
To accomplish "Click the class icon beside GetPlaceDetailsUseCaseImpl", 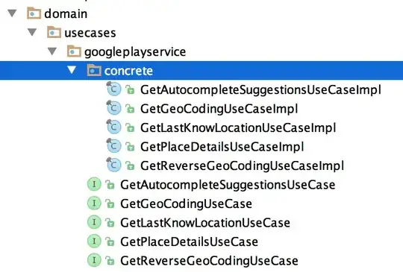I will click(114, 146).
